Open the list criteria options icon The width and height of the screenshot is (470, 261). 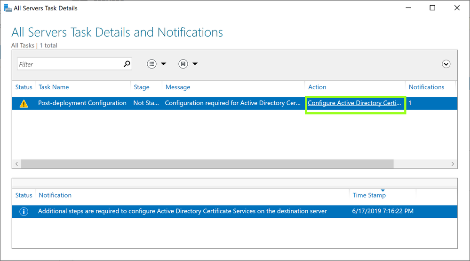pos(151,64)
